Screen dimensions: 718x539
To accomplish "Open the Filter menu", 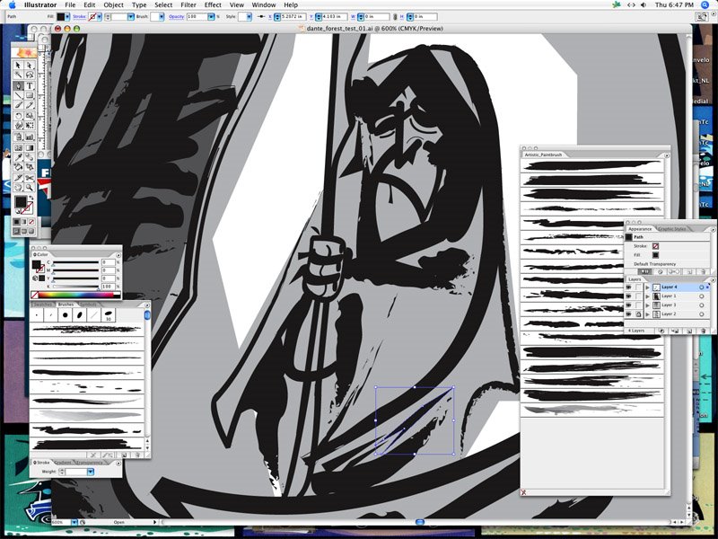I will tap(188, 4).
